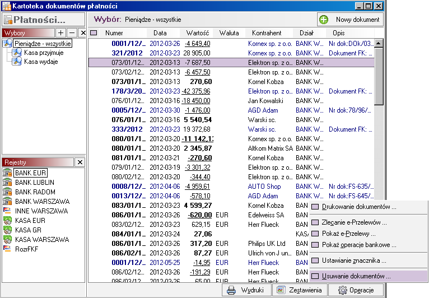Click the printer icon on Wydruki
This screenshot has height=298, width=429.
tap(231, 290)
